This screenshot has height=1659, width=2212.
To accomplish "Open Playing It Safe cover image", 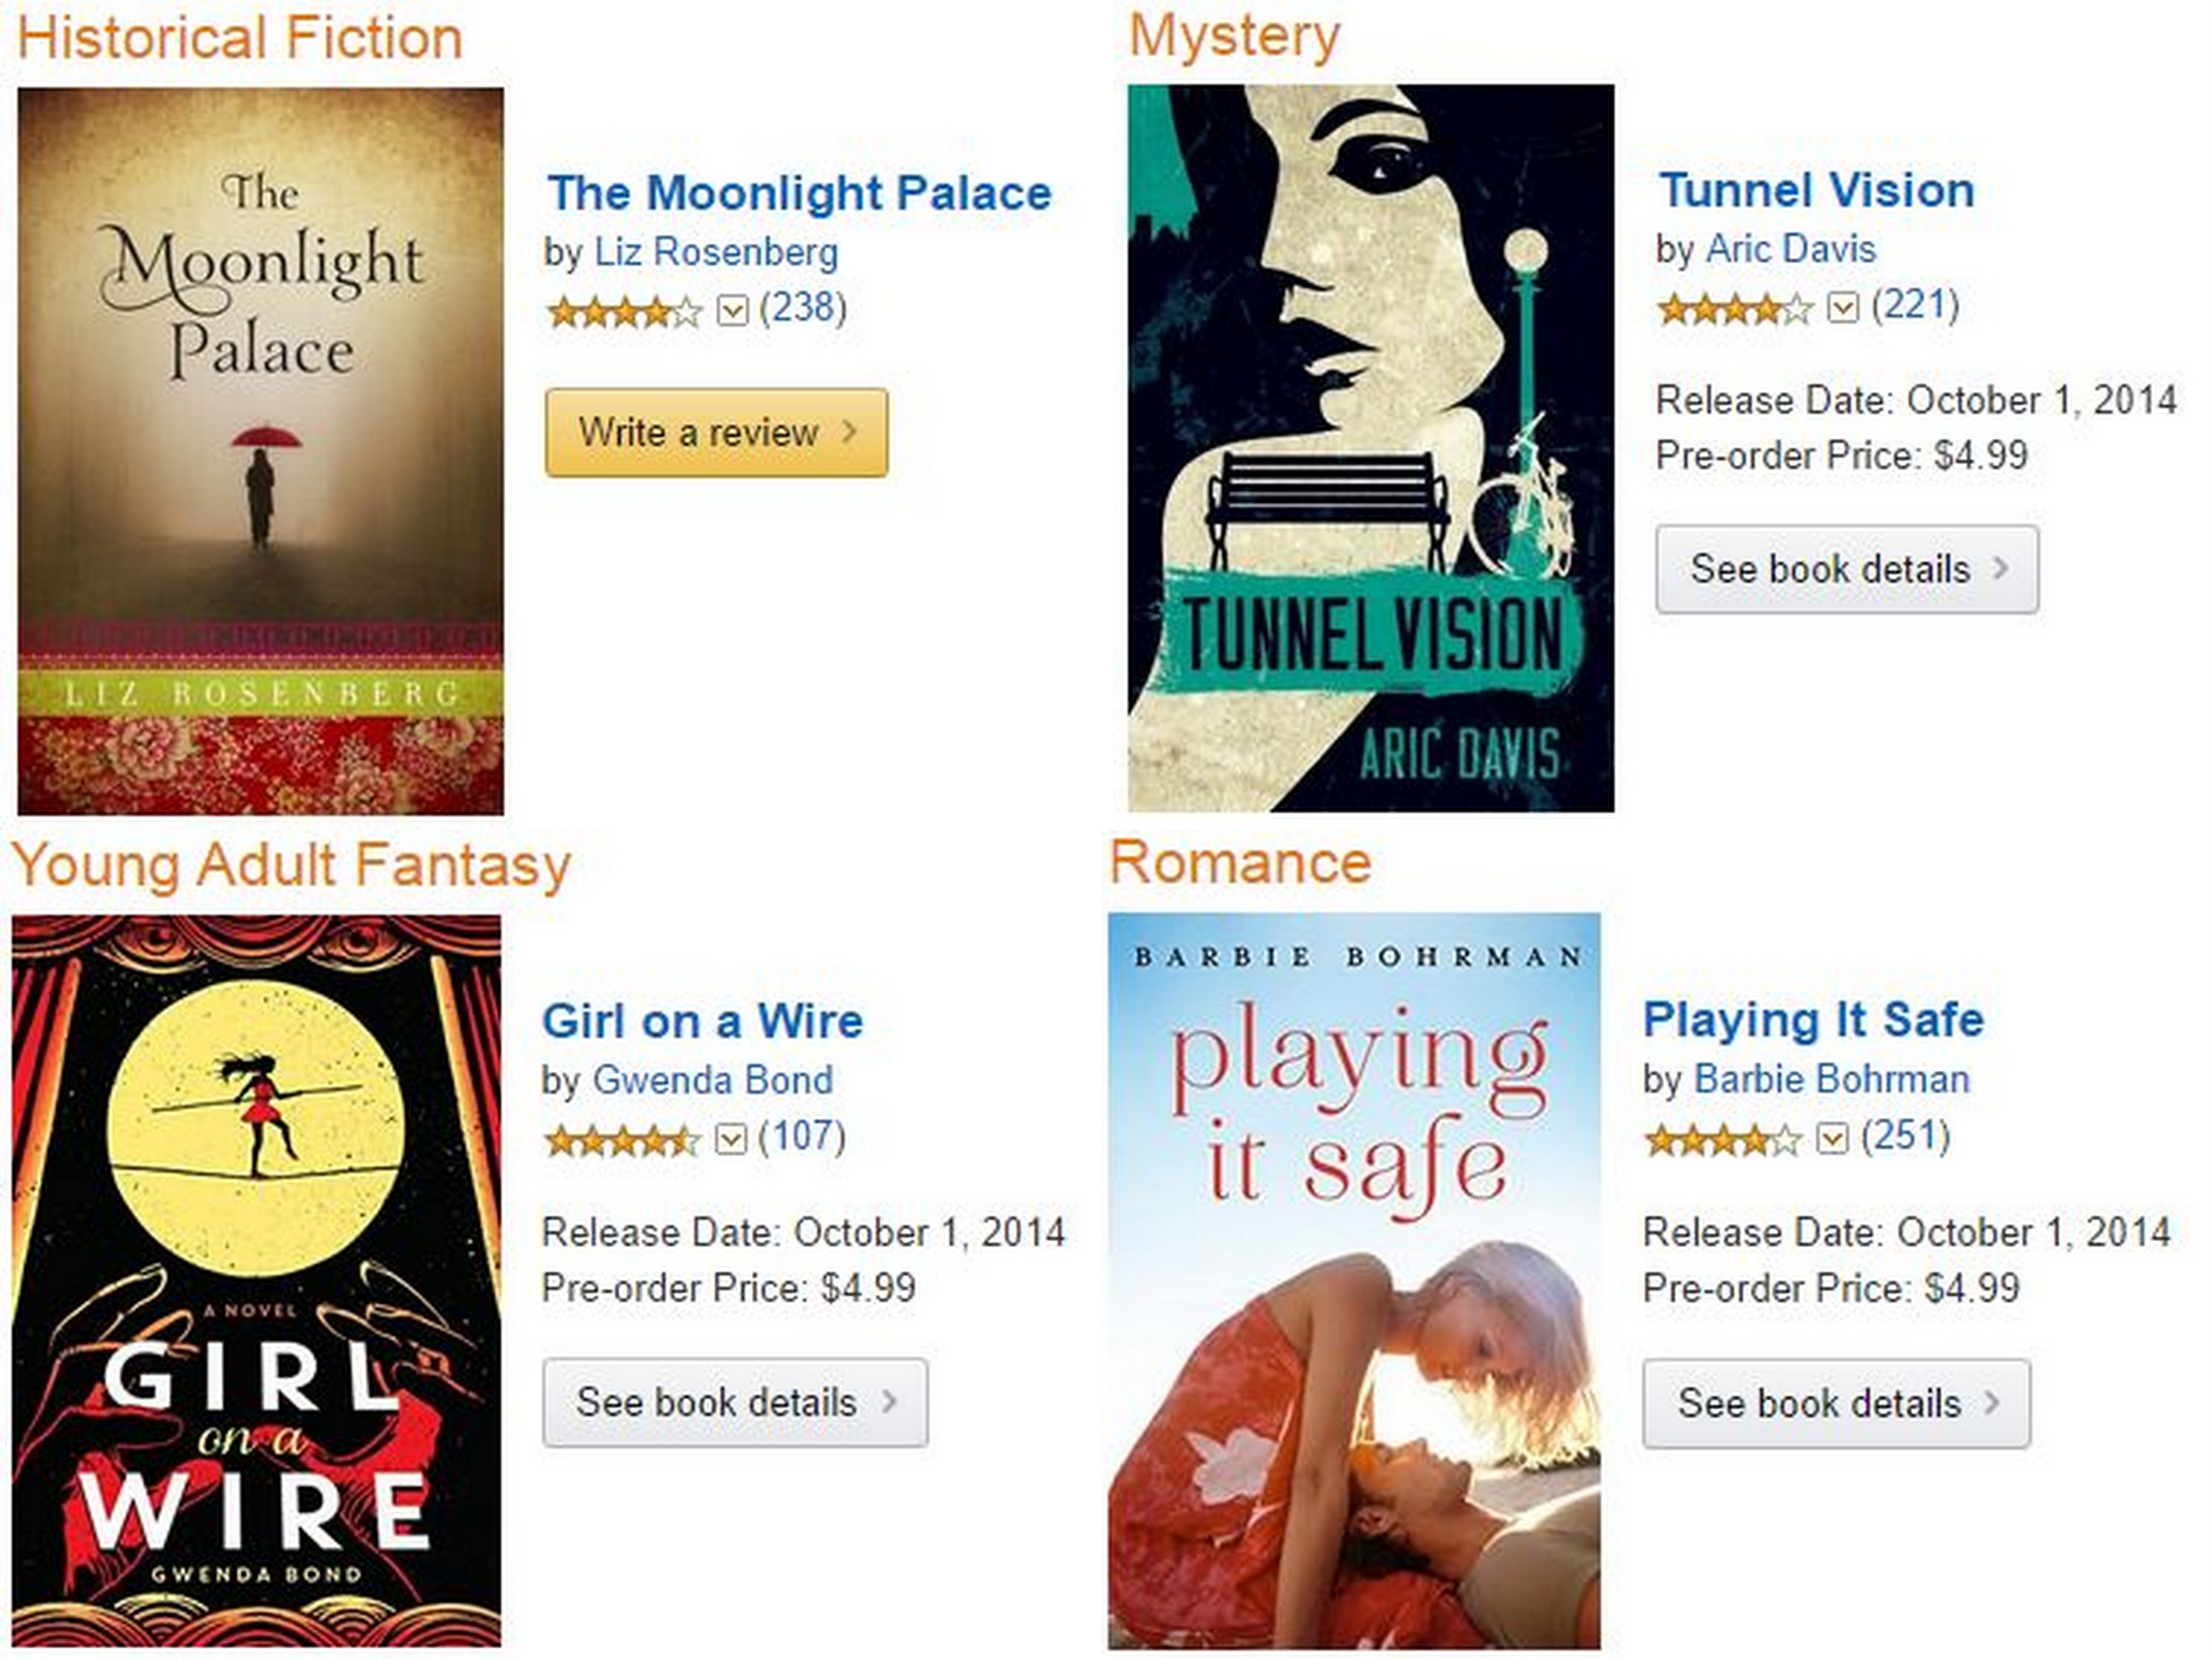I will click(x=1354, y=1281).
